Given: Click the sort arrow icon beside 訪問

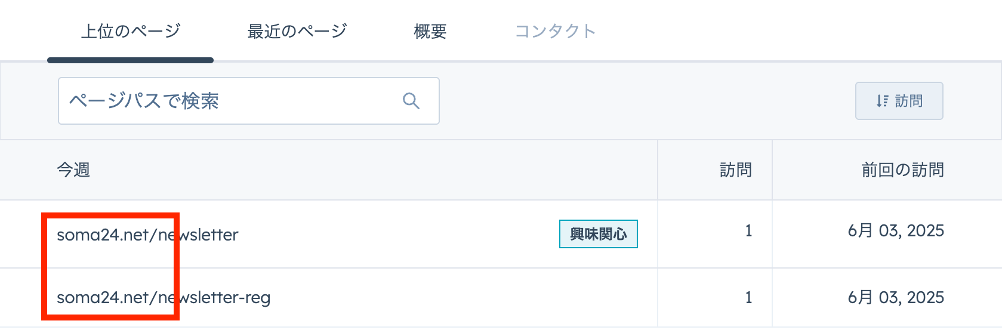Looking at the screenshot, I should pos(882,101).
